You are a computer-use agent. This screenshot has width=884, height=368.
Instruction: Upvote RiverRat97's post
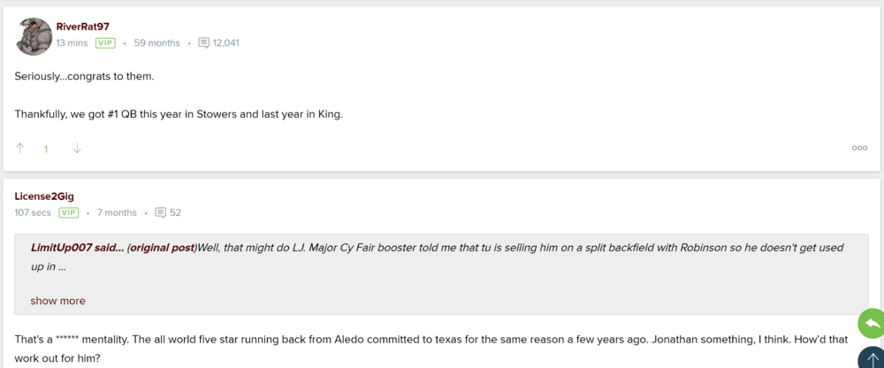[x=20, y=149]
